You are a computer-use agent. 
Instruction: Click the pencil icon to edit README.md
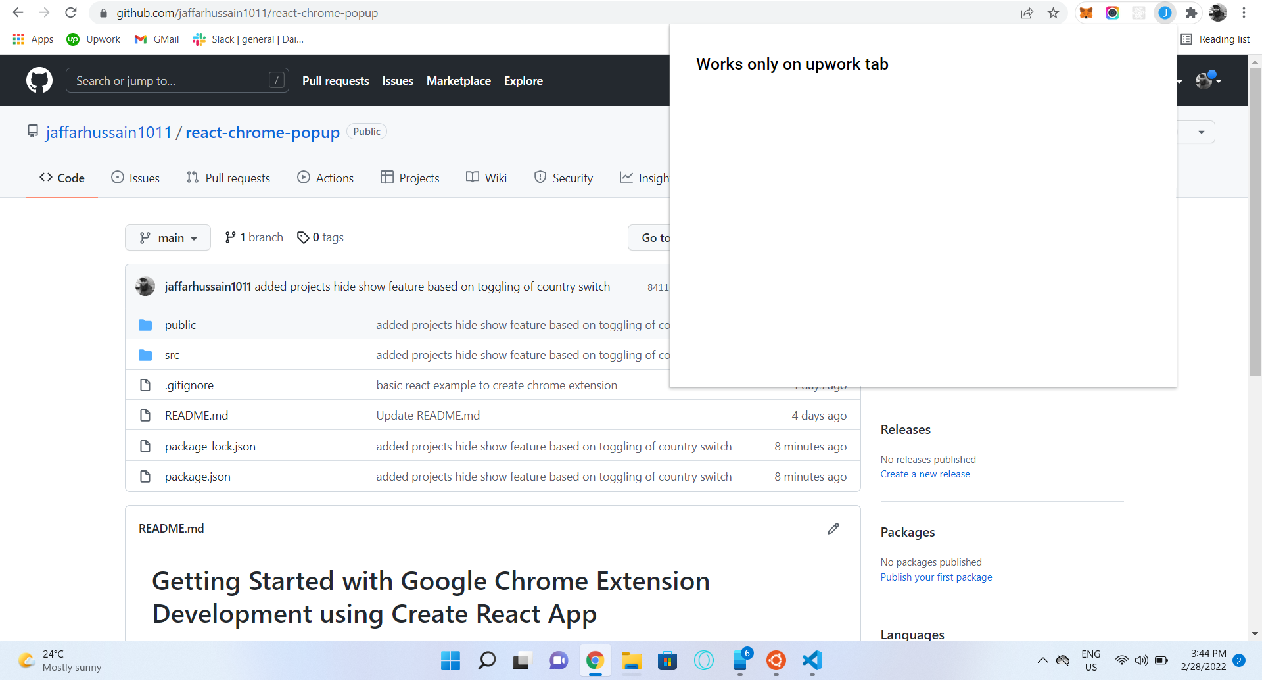833,528
